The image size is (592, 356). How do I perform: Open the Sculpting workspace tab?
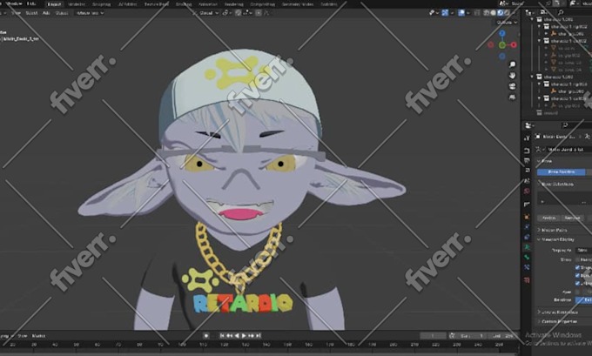click(x=102, y=4)
